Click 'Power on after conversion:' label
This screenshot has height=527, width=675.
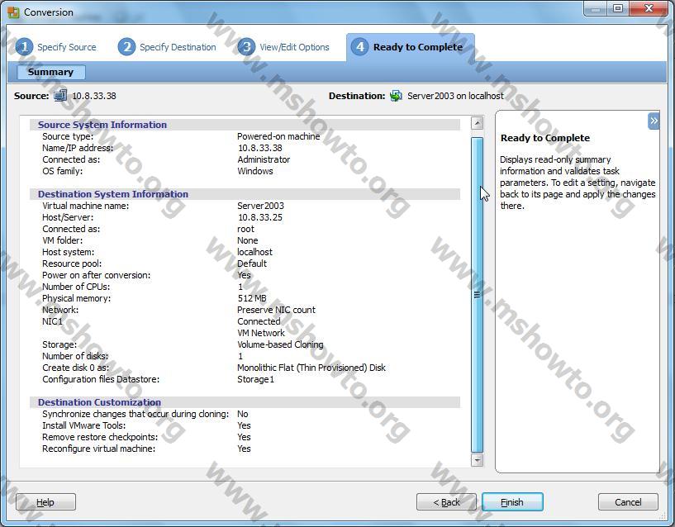click(x=97, y=275)
